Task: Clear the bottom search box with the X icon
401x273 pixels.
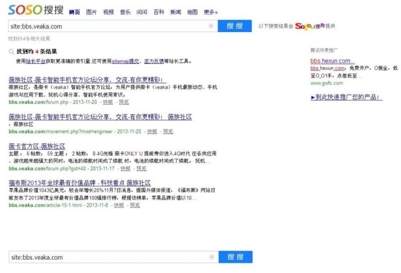Action: click(212, 257)
